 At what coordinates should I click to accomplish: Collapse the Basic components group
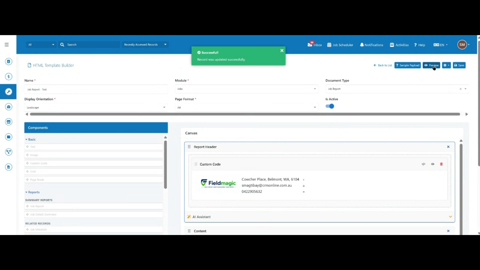30,139
